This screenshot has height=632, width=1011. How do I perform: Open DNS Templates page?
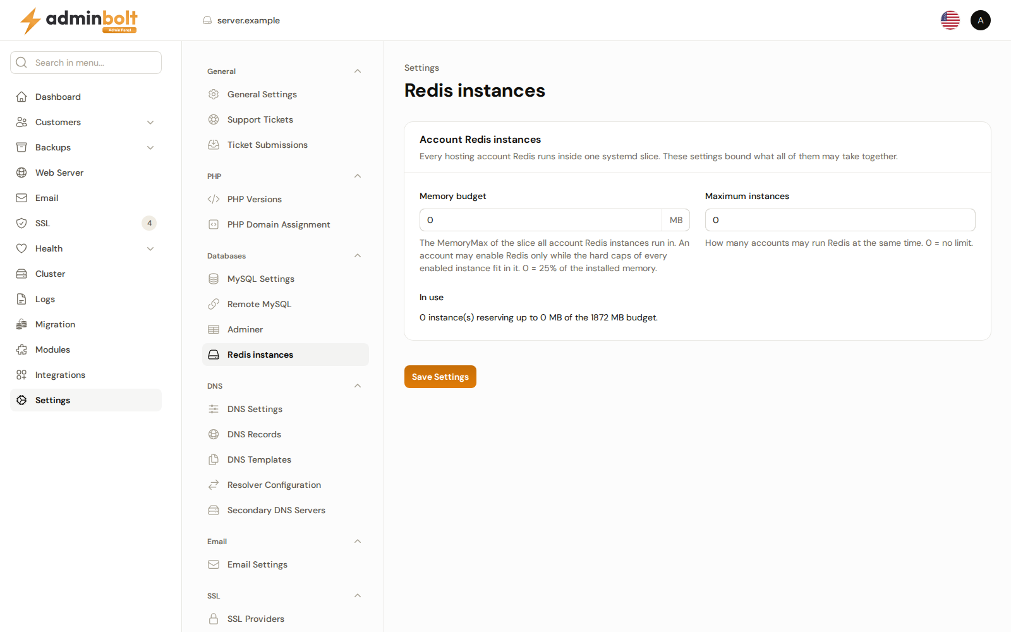286,459
